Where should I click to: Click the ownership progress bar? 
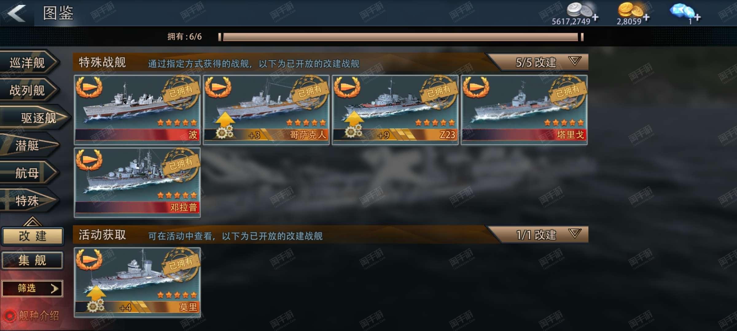(x=401, y=37)
